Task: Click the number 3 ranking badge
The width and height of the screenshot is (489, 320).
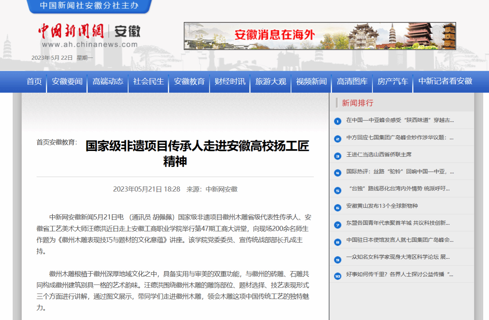Action: coord(338,156)
